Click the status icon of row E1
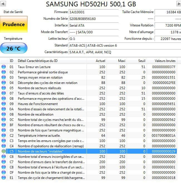181x192 pixels. tap(4, 178)
